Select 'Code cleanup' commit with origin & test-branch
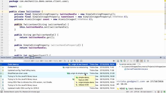This screenshot has height=93, width=166. (58, 64)
